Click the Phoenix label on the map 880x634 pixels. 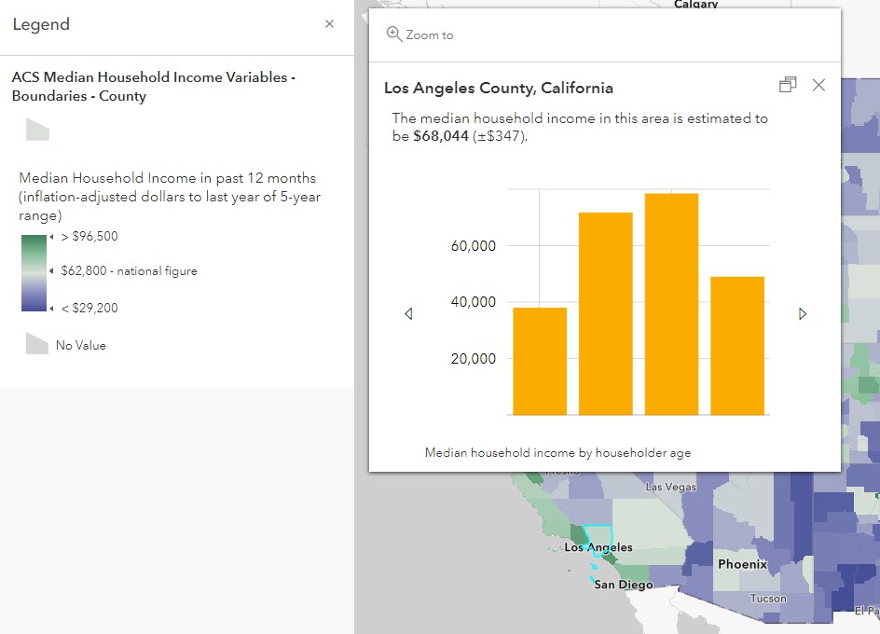point(742,564)
